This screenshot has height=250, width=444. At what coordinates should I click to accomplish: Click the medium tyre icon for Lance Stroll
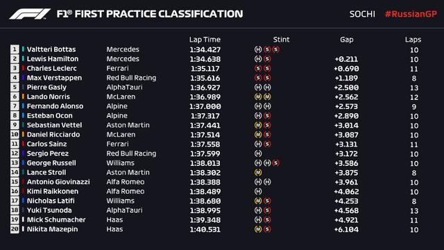tap(258, 172)
